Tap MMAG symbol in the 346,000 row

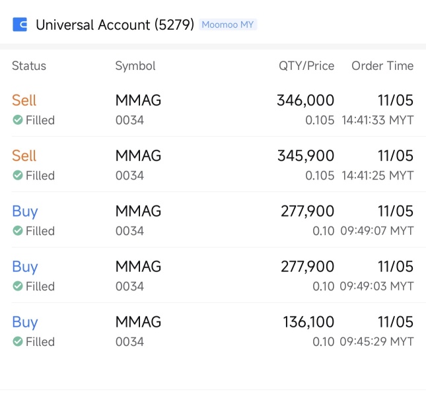click(138, 100)
